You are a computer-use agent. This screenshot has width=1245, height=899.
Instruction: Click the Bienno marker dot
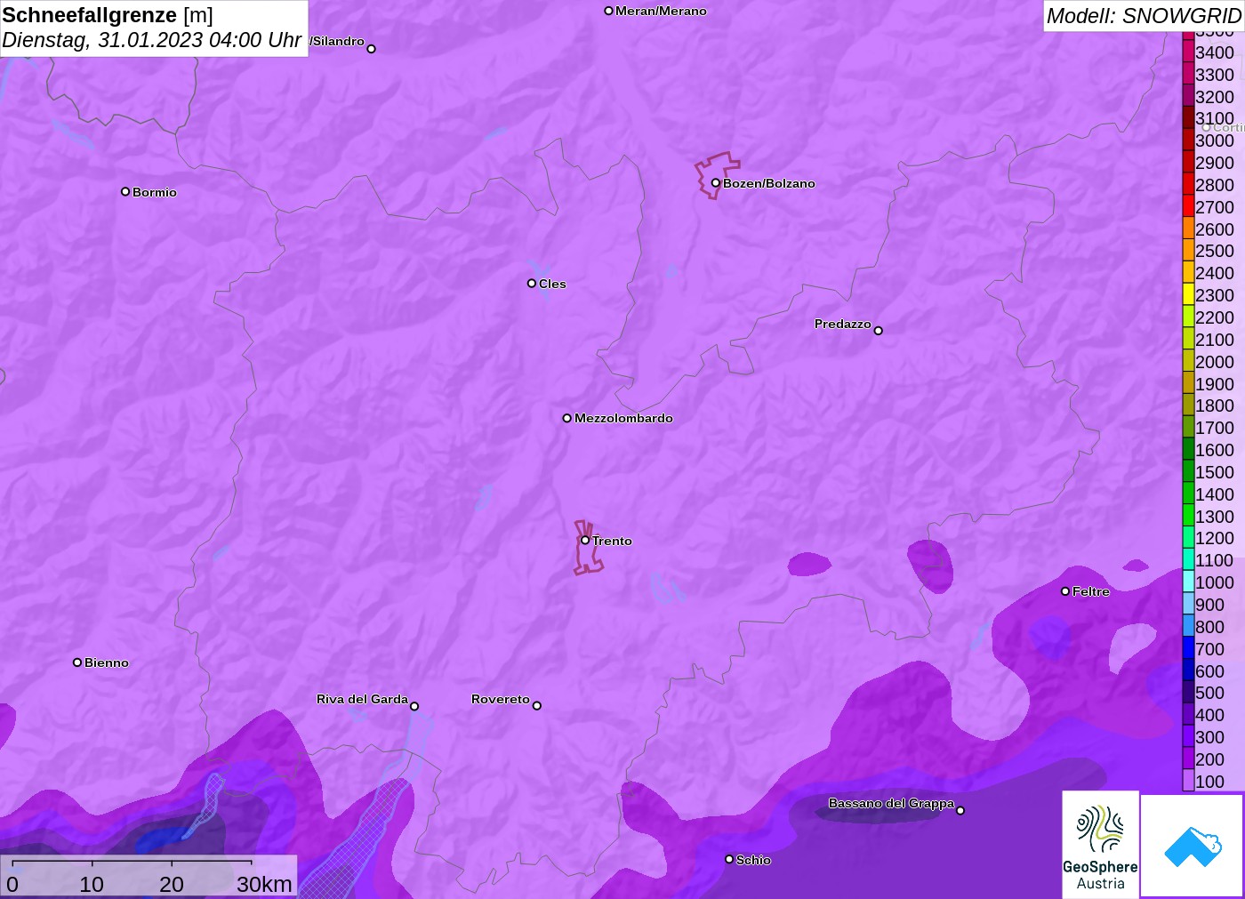[77, 662]
